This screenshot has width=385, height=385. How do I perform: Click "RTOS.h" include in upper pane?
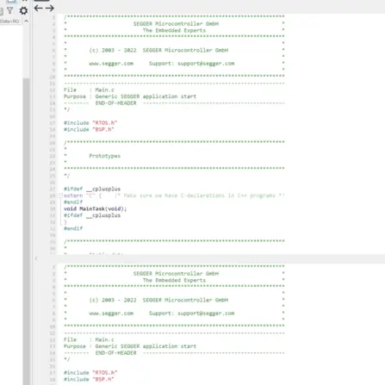pyautogui.click(x=105, y=123)
